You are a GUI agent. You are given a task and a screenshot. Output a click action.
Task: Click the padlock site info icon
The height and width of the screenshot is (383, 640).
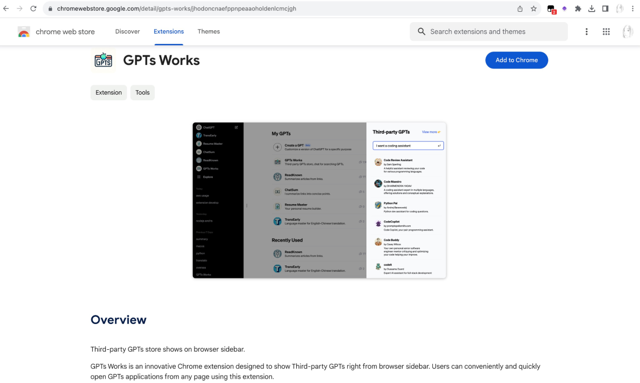(50, 9)
